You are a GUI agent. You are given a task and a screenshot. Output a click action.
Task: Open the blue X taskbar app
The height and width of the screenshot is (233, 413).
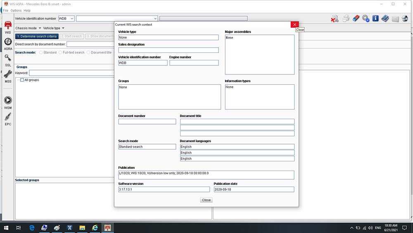click(x=69, y=228)
